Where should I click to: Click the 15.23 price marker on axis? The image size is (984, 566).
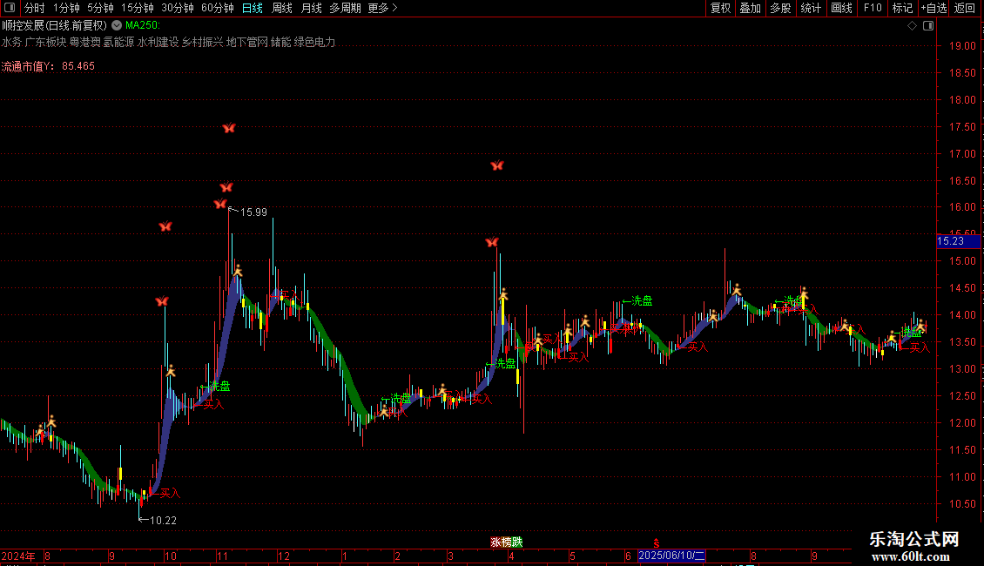(x=958, y=241)
